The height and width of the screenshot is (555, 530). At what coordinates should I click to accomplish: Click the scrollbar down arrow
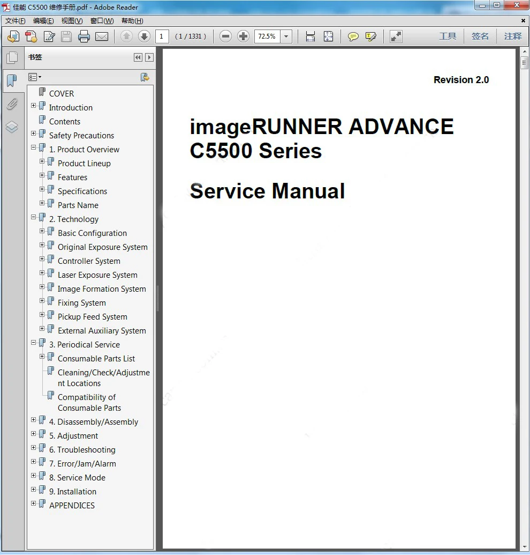525,547
